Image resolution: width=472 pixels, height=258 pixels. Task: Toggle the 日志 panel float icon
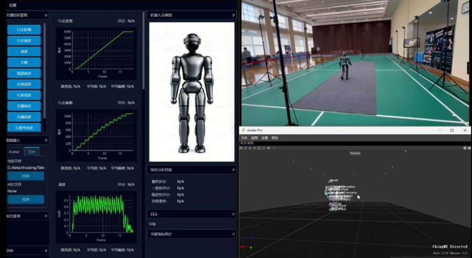233,214
